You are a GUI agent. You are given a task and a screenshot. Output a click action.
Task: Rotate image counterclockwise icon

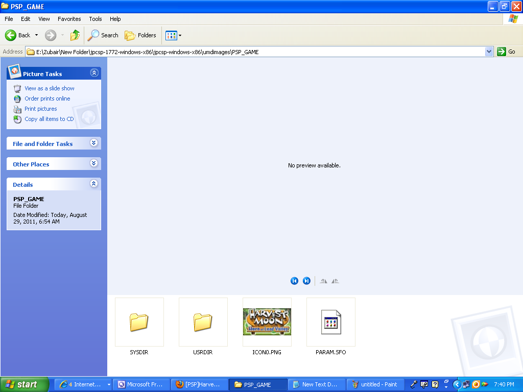335,281
